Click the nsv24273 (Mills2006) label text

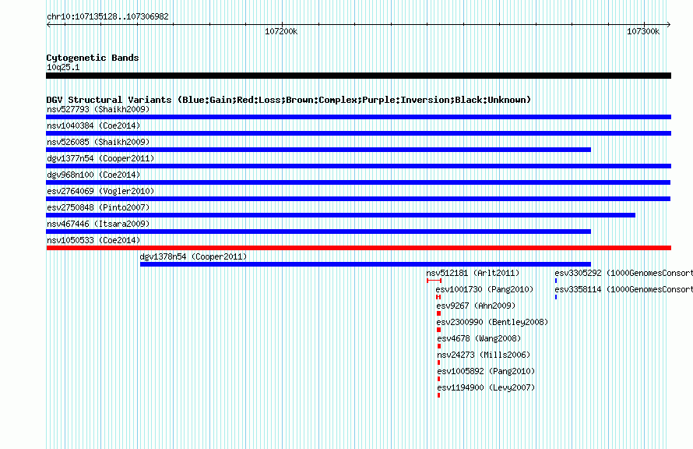click(x=484, y=355)
